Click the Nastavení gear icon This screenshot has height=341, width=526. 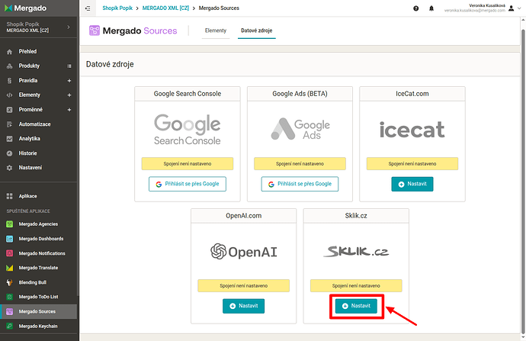pos(9,168)
